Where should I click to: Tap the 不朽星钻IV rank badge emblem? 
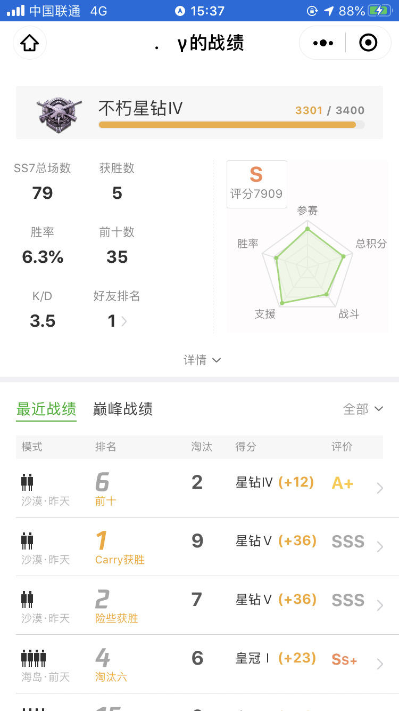[59, 114]
